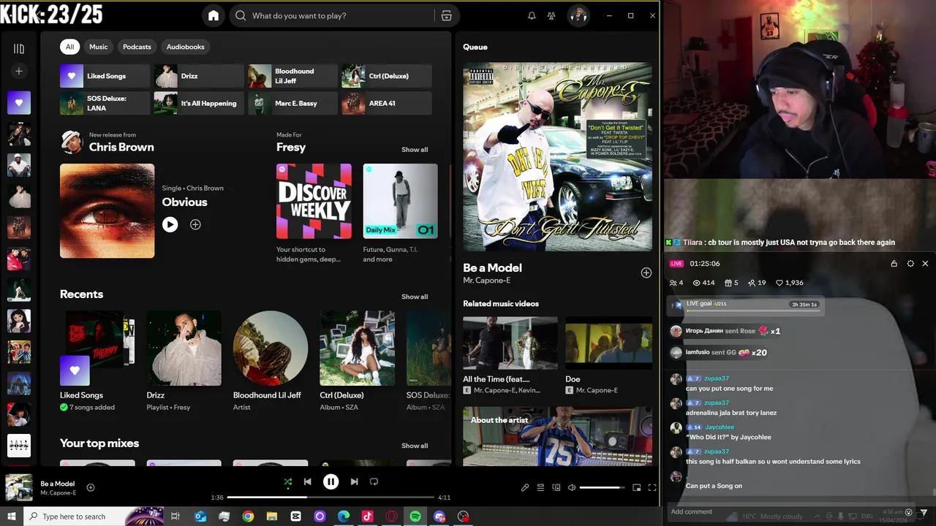
Task: Open Bloodhound Lil Jeff shortcut tile
Action: tap(292, 76)
